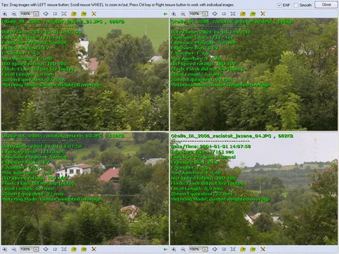The height and width of the screenshot is (254, 339).
Task: Move image _04 to a folder via its folder icon
Action: [243, 249]
